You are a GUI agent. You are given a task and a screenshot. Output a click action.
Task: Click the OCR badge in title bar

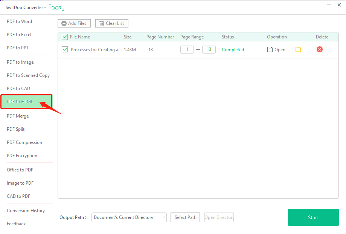[56, 8]
